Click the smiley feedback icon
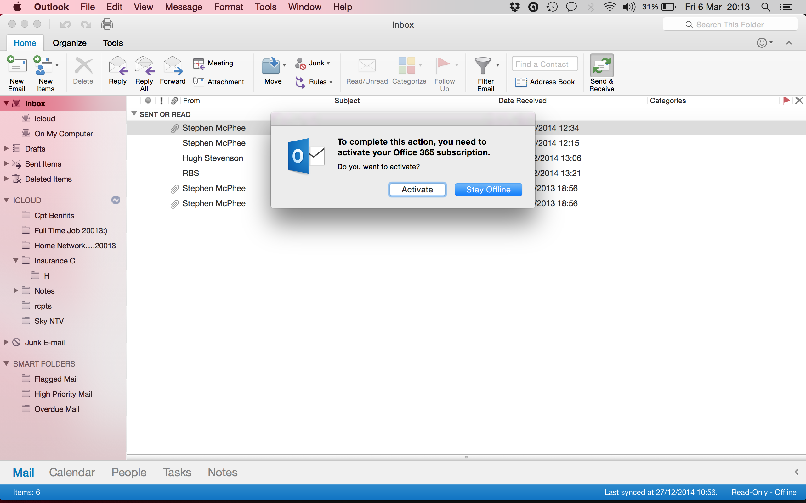This screenshot has height=503, width=806. coord(762,42)
